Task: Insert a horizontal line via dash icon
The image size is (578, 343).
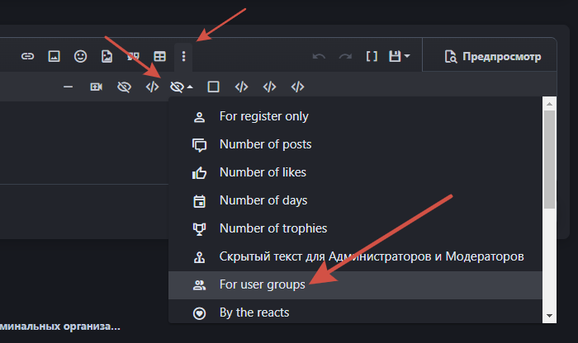Action: click(x=69, y=87)
